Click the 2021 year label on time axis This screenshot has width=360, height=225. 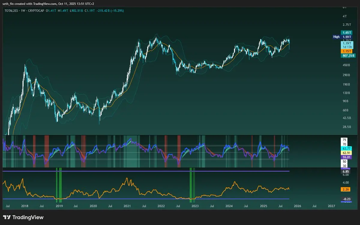pos(127,206)
